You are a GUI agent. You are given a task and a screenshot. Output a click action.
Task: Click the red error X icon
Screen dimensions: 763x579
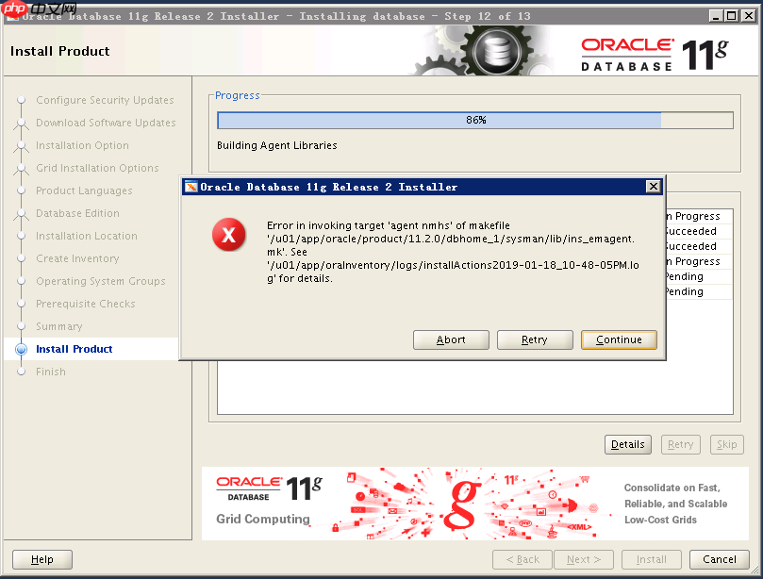tap(228, 237)
